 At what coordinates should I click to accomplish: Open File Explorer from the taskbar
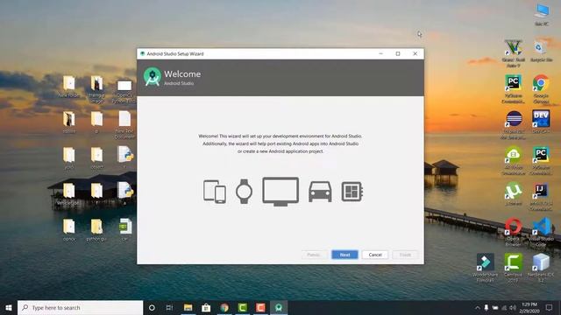click(188, 307)
